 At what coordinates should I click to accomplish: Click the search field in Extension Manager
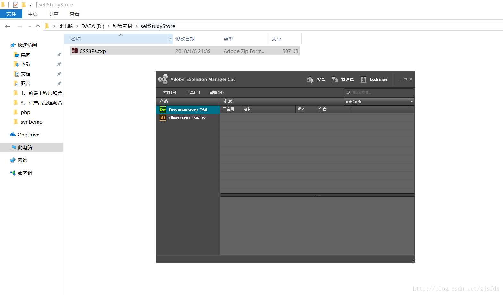tap(379, 93)
